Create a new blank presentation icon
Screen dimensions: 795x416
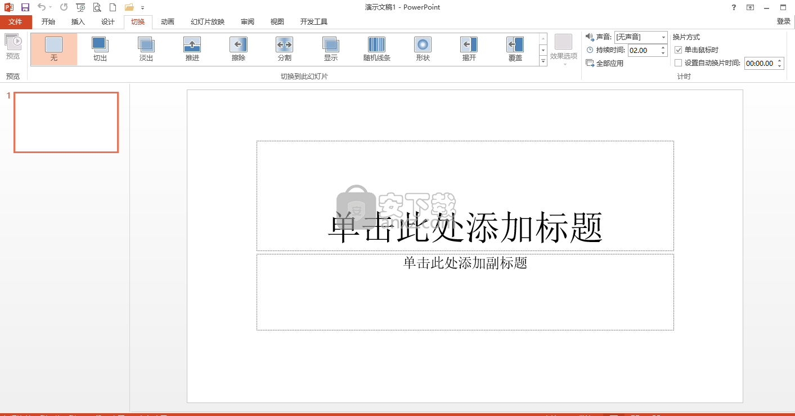tap(113, 7)
